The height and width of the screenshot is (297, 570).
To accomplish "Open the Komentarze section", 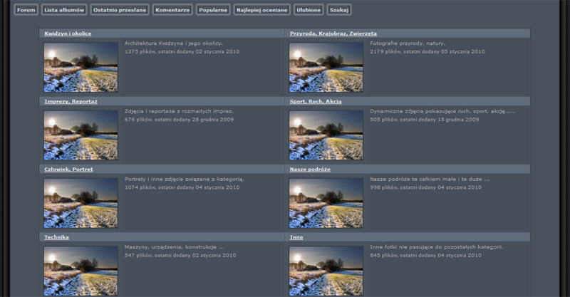I will 172,10.
